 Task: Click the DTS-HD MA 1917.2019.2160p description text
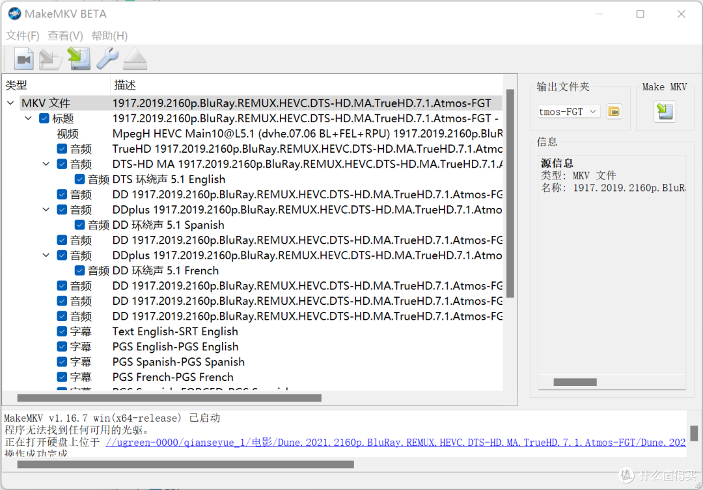[x=307, y=164]
